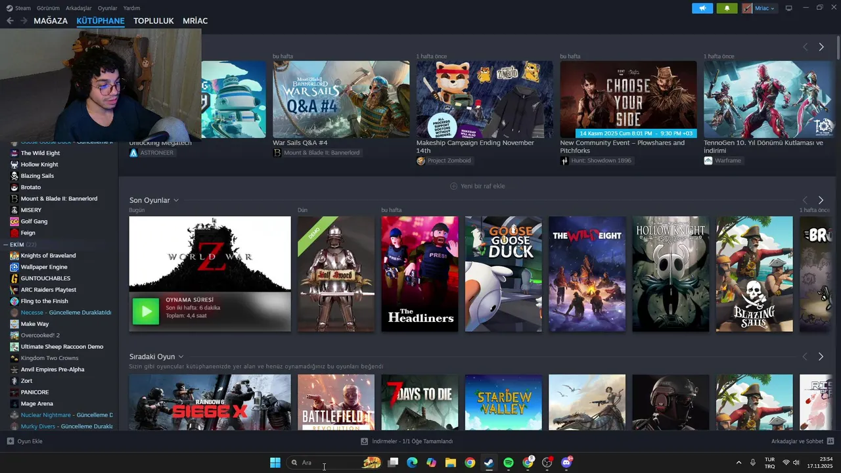Open the Half Sword demo cover

pos(336,274)
